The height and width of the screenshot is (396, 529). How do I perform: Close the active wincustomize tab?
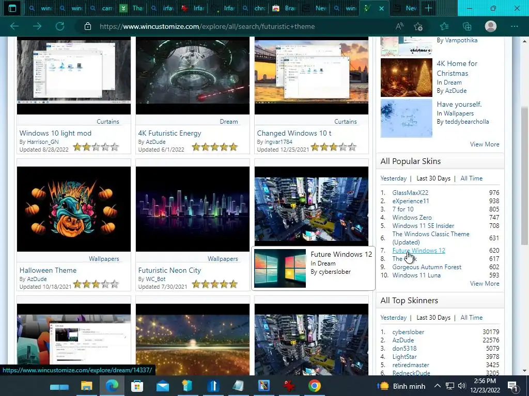[x=382, y=8]
